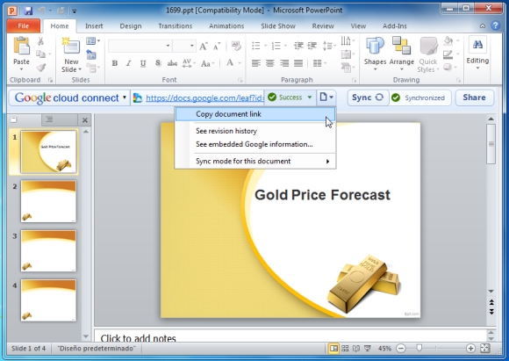The width and height of the screenshot is (509, 361).
Task: Click the Cut scissors icon
Action: click(40, 41)
